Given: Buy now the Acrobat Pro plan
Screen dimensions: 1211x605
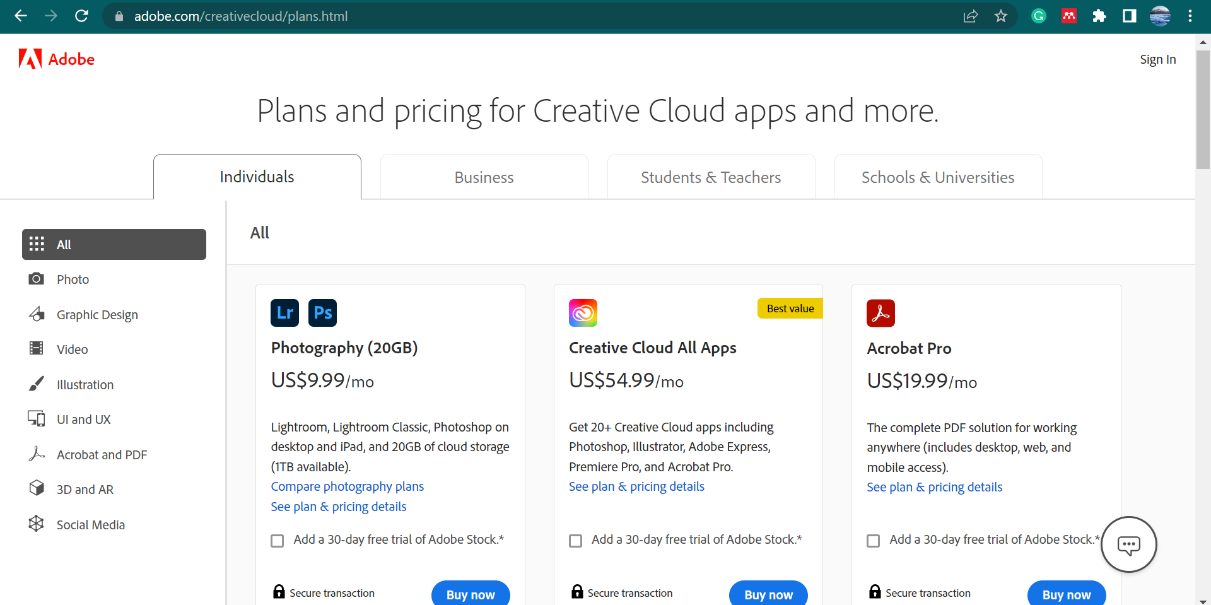Looking at the screenshot, I should tap(1067, 594).
